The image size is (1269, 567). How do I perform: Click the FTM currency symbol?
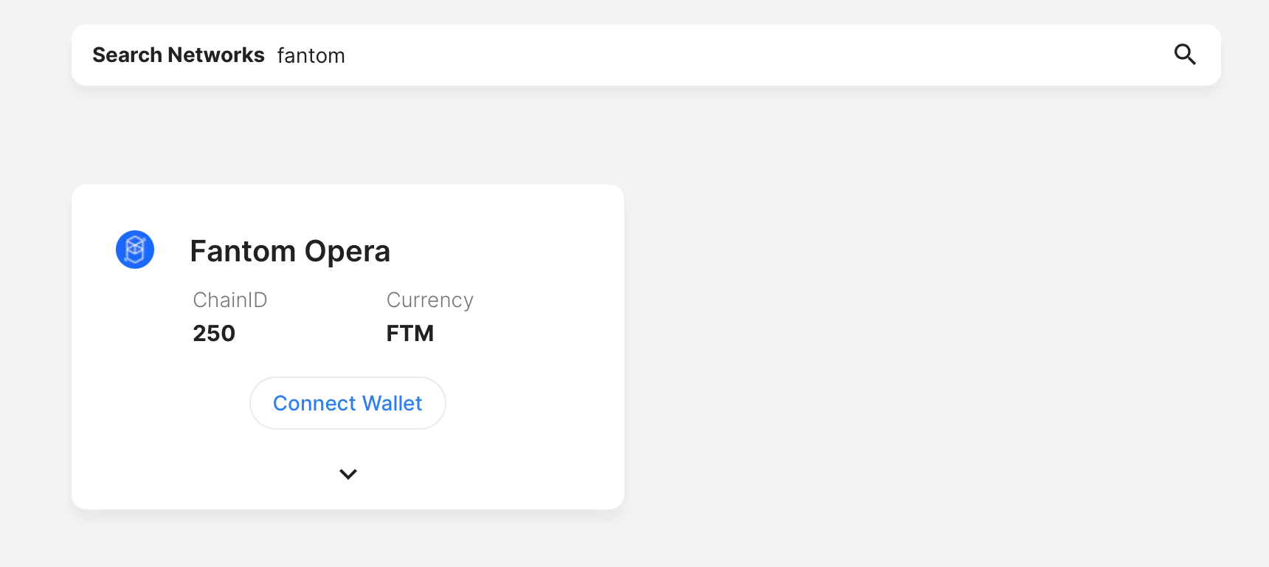[410, 334]
